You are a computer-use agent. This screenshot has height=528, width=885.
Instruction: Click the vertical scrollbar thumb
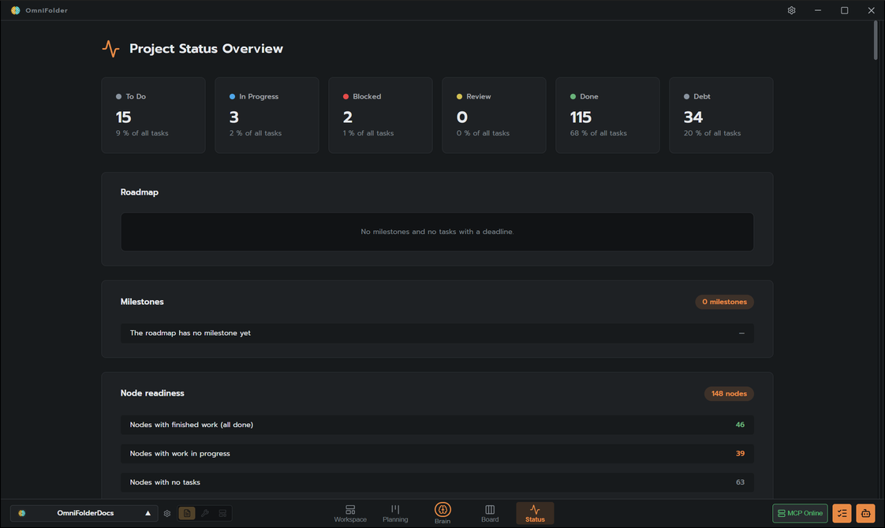[x=876, y=39]
